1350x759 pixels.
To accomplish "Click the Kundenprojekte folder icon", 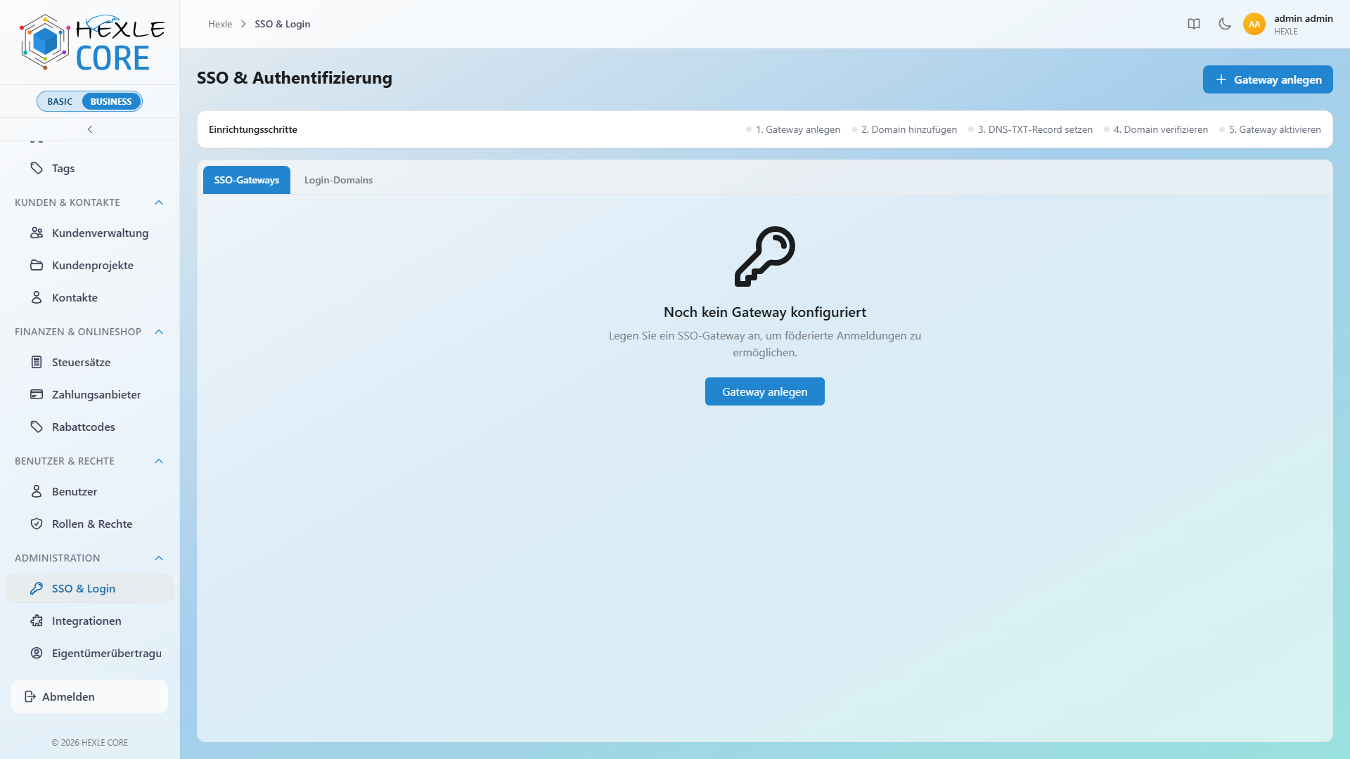I will [x=37, y=265].
